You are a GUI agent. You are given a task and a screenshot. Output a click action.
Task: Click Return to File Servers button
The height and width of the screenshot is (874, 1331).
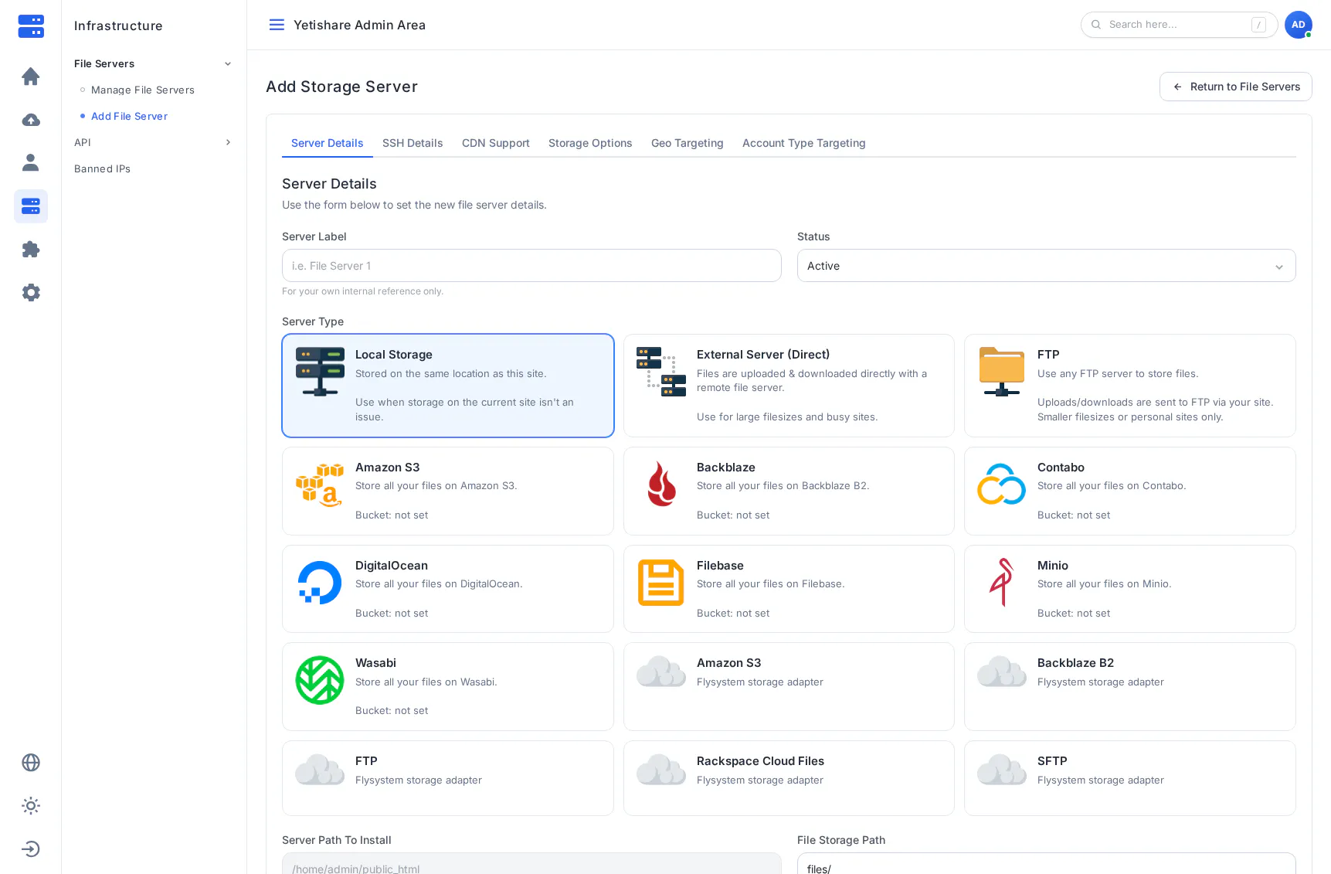(x=1235, y=87)
